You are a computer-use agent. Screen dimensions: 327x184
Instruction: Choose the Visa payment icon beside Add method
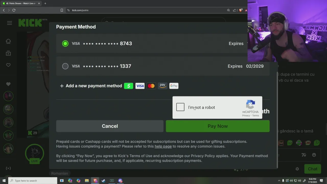(x=140, y=86)
